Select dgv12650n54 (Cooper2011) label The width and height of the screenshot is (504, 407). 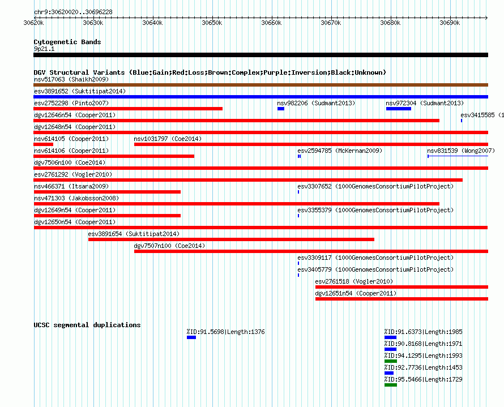pos(75,222)
